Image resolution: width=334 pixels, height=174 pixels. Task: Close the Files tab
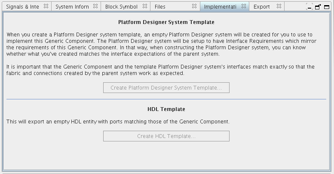[x=194, y=6]
